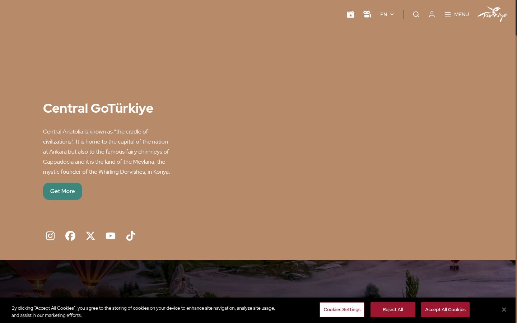Visit the Facebook page

tap(70, 236)
